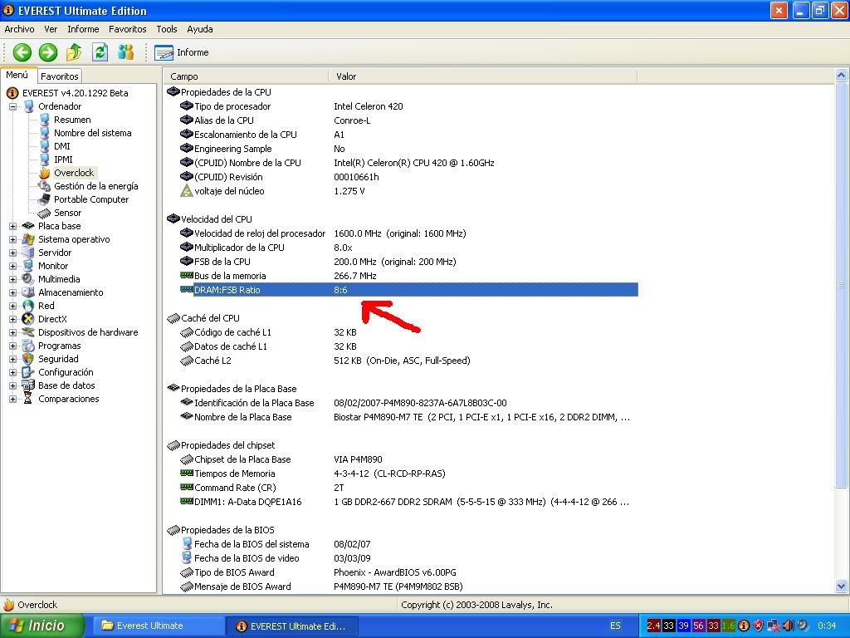Switch to the Menú tab
This screenshot has width=850, height=638.
[x=17, y=76]
